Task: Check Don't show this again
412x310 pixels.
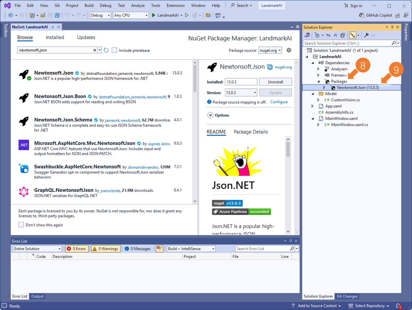Action: [x=21, y=225]
